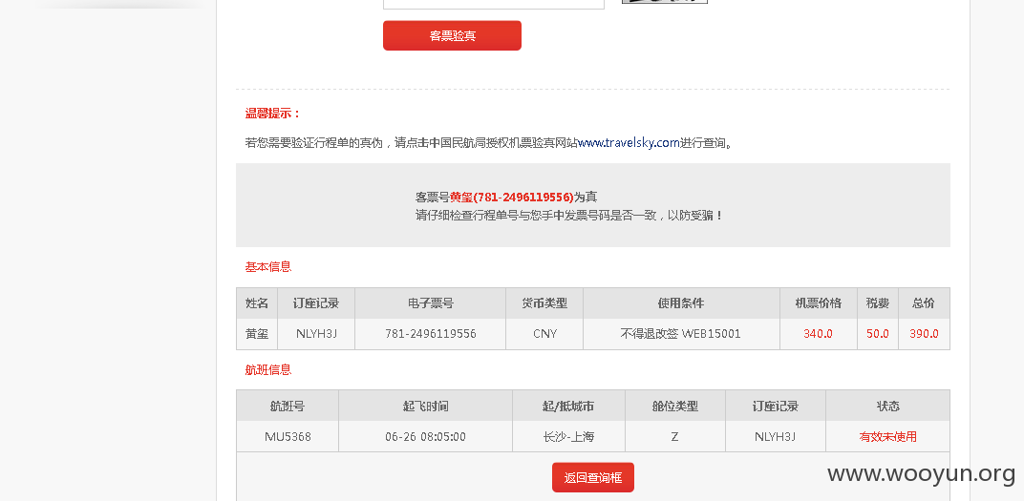Click the tax value 50.0
The width and height of the screenshot is (1024, 501).
[878, 334]
